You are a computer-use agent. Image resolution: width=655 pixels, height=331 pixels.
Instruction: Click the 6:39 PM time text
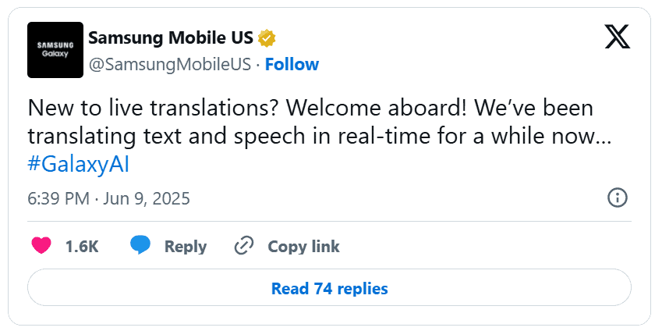pyautogui.click(x=58, y=198)
